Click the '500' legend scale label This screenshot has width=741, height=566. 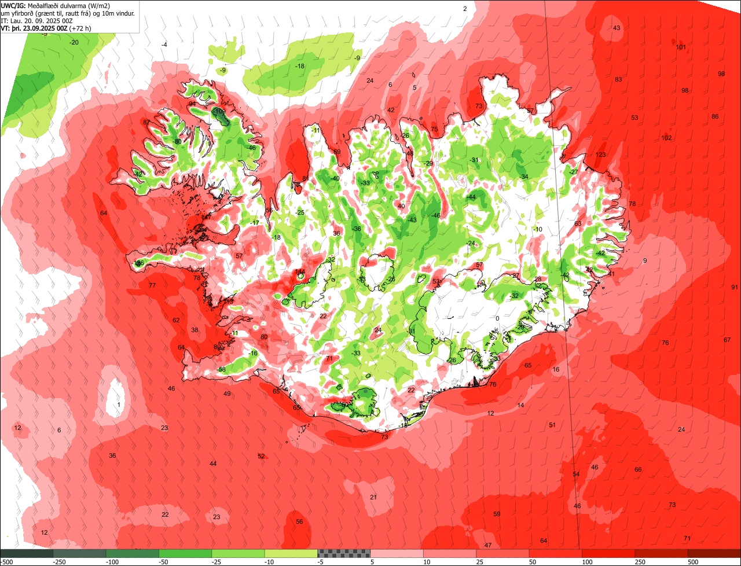click(x=693, y=561)
